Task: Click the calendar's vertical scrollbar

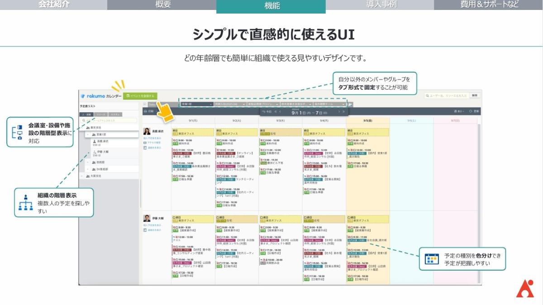Action: click(479, 204)
